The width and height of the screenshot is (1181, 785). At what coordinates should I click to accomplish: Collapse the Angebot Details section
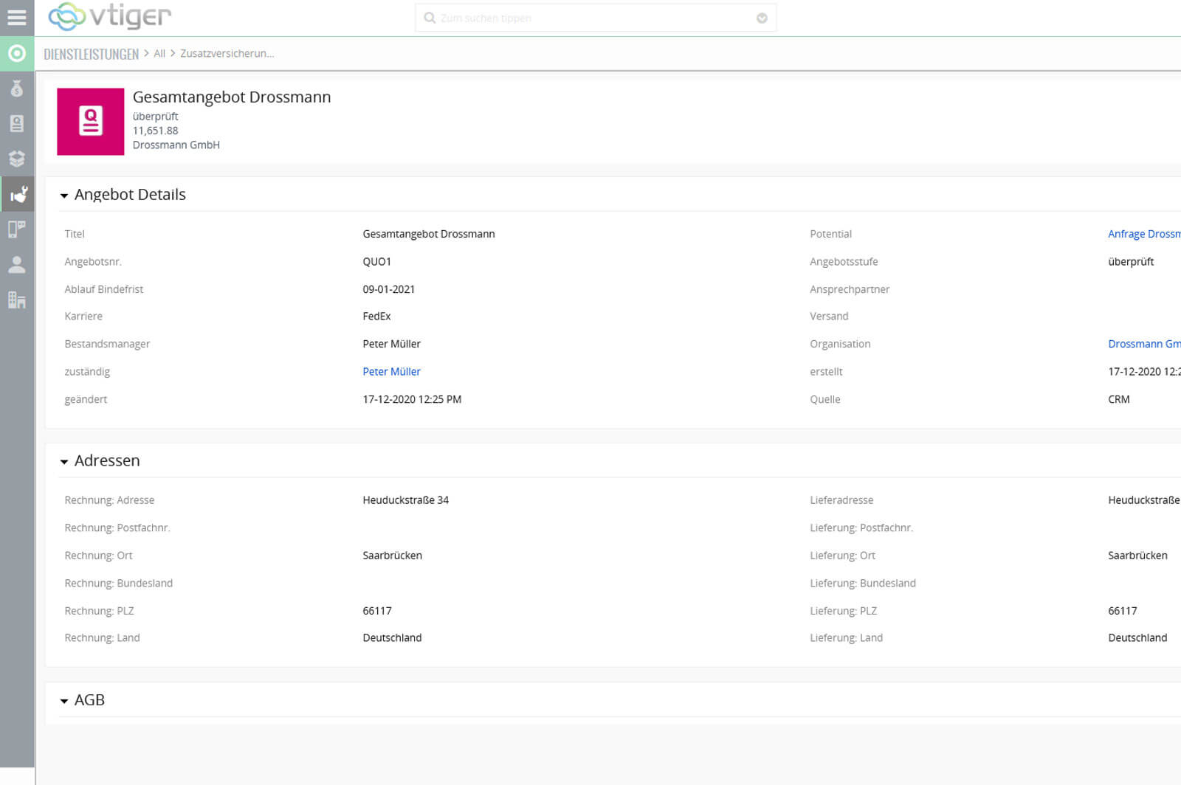click(x=64, y=196)
